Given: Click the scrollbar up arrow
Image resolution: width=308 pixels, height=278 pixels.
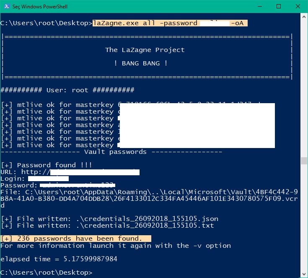Looking at the screenshot, I should click(x=304, y=17).
